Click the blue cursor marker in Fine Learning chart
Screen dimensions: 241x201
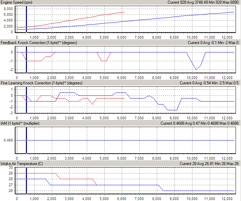[x=27, y=100]
